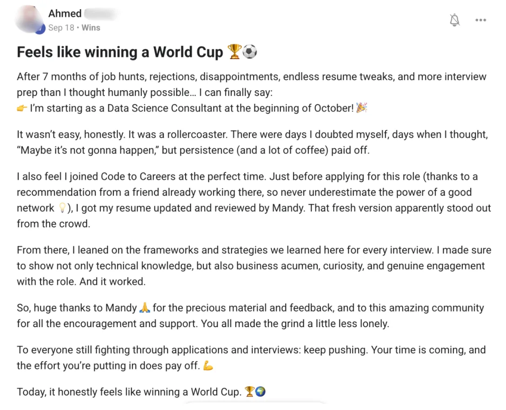Screen dimensions: 506x410
Task: Click the trophy emoji in the title
Action: coord(234,52)
